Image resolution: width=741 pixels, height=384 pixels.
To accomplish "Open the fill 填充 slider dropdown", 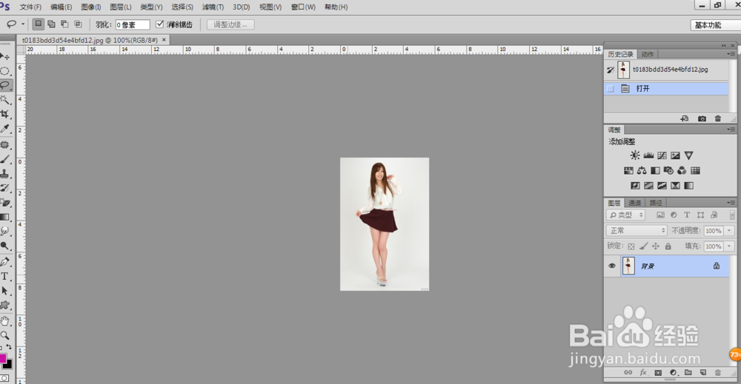I will pyautogui.click(x=729, y=246).
